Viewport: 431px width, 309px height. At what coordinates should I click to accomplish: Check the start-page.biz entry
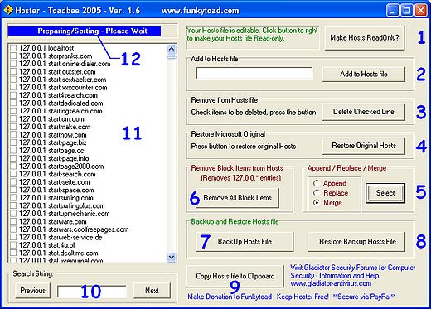(x=13, y=142)
